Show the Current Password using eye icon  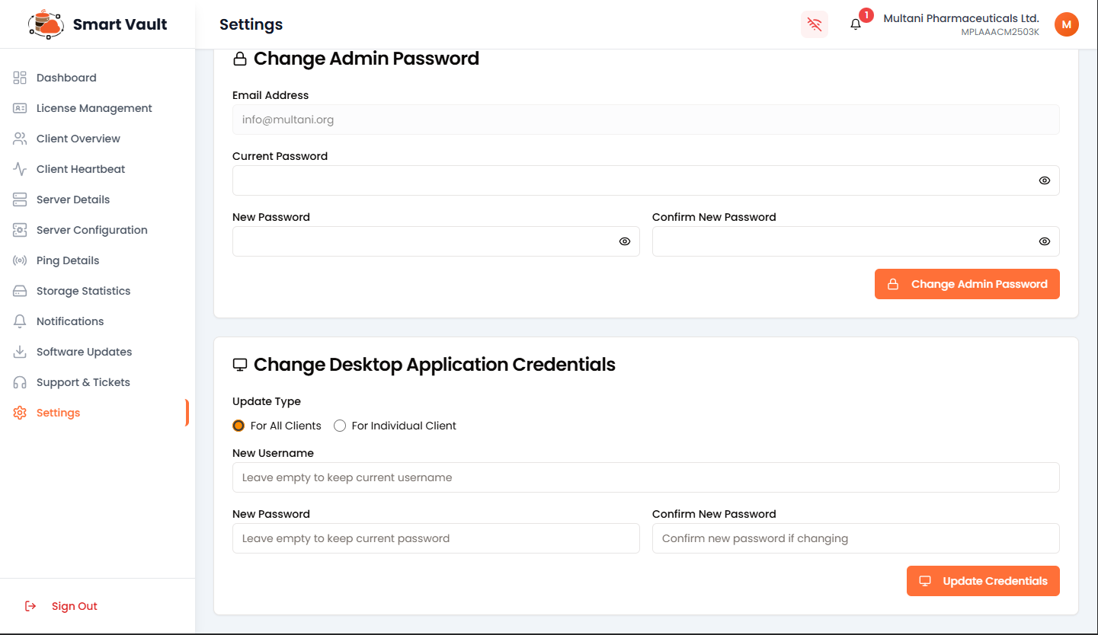tap(1044, 180)
